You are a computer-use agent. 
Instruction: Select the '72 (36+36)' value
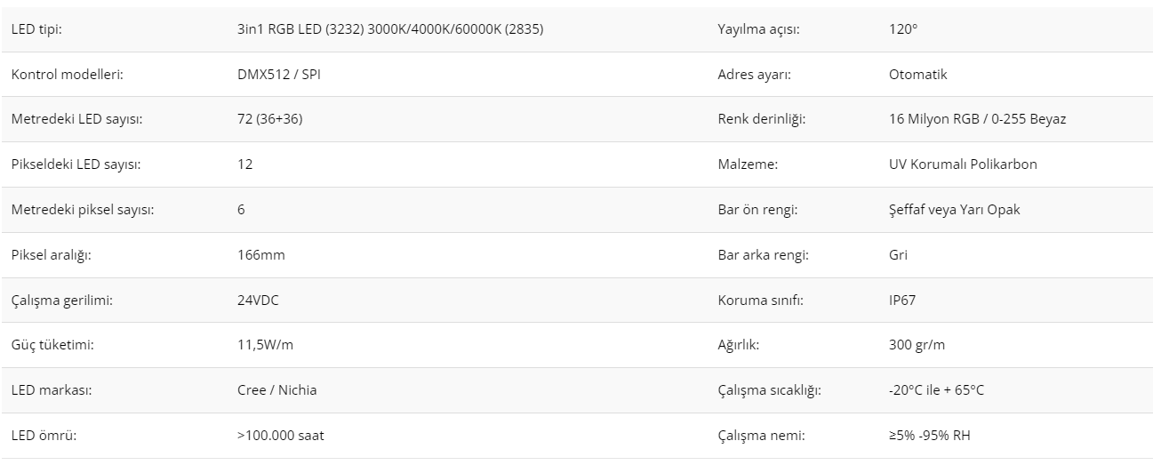pyautogui.click(x=270, y=119)
